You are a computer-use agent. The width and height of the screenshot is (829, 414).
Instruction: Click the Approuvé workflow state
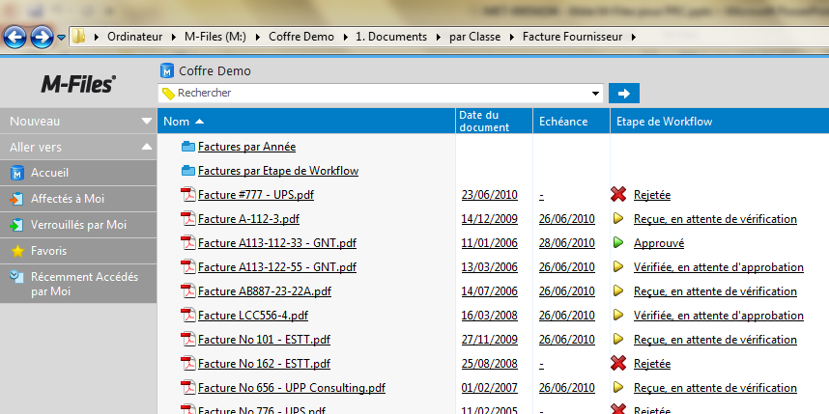(659, 243)
